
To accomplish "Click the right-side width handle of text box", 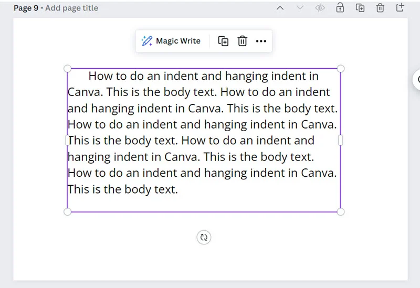I will pyautogui.click(x=341, y=140).
